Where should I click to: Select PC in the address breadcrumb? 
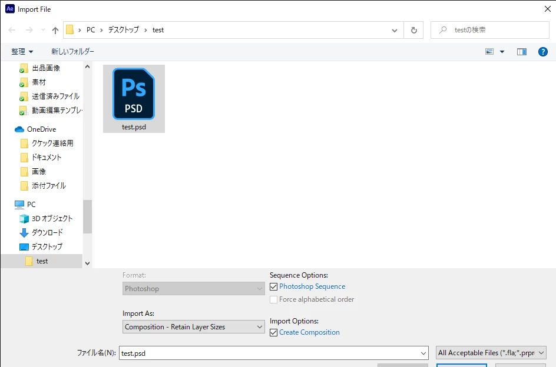[x=91, y=30]
